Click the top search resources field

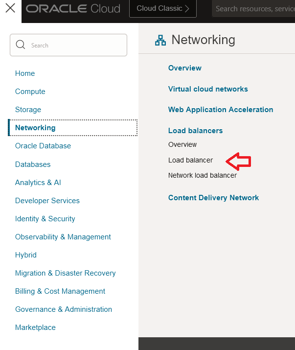[253, 9]
